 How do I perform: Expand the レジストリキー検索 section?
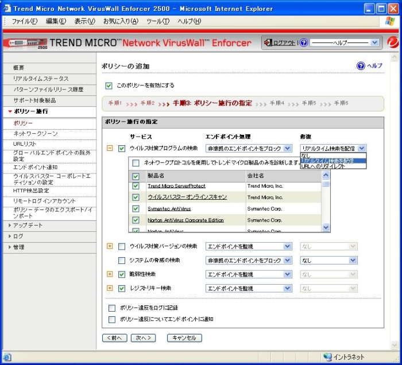click(x=110, y=288)
